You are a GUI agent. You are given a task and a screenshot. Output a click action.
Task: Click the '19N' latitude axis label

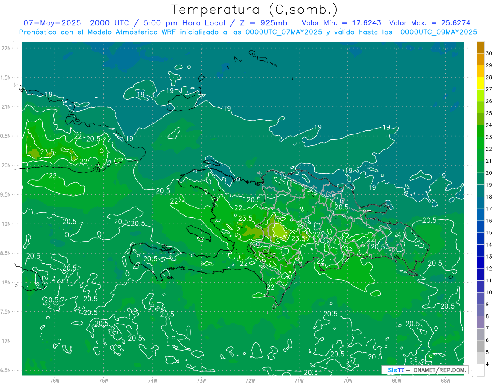[6, 224]
